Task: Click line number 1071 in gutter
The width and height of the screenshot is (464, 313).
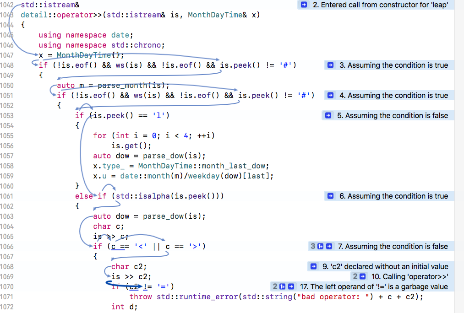Action: tap(7, 297)
